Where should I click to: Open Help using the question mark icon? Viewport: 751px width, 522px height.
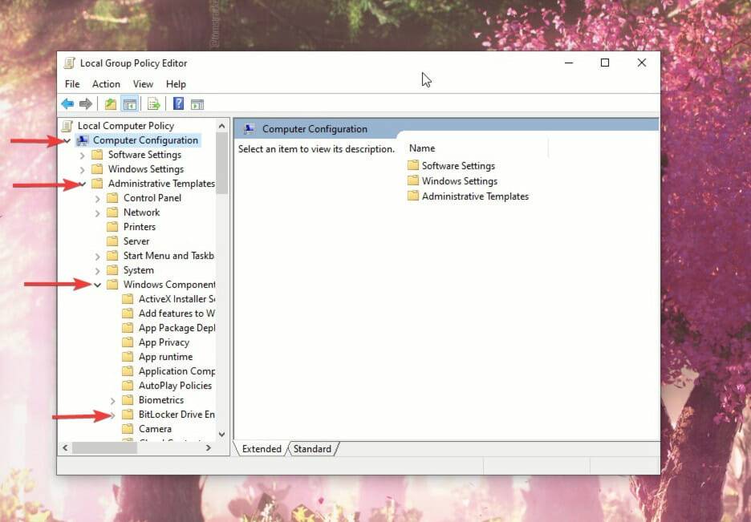pyautogui.click(x=177, y=103)
